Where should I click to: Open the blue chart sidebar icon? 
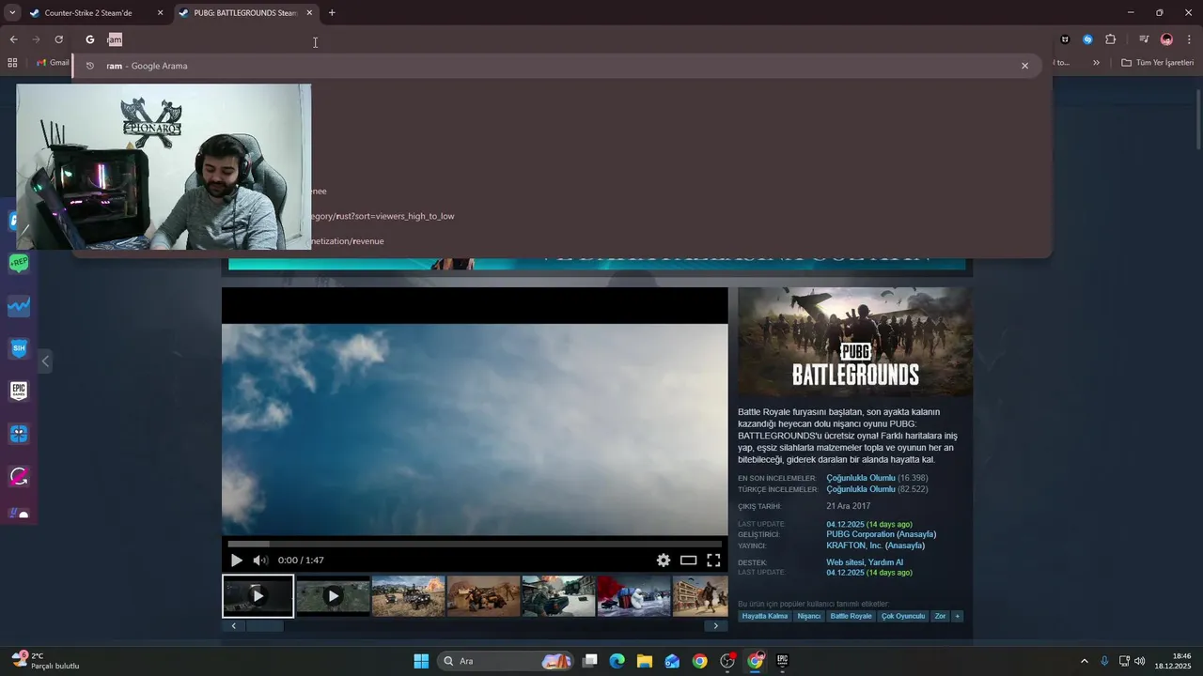tap(19, 306)
